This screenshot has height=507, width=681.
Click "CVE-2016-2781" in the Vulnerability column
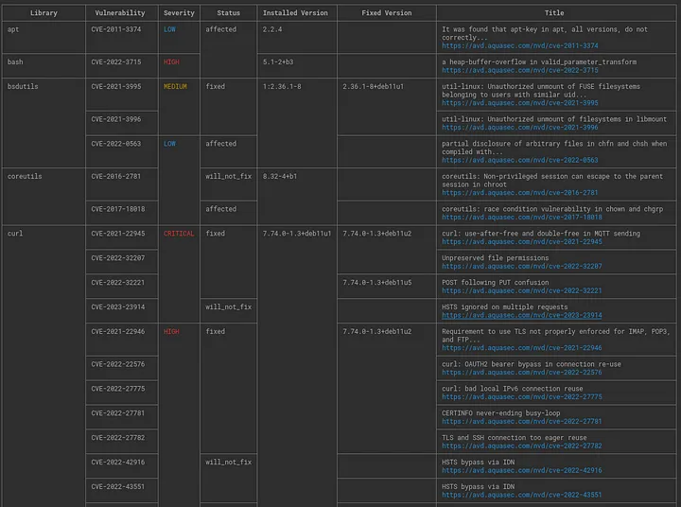[116, 176]
